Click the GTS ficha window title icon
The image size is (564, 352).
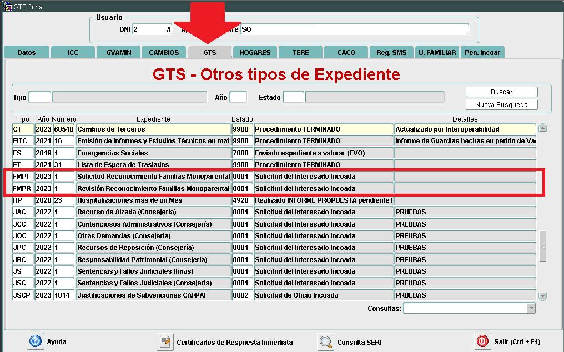click(8, 7)
